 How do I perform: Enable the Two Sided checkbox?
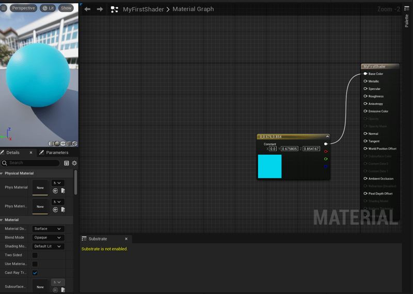(35, 255)
